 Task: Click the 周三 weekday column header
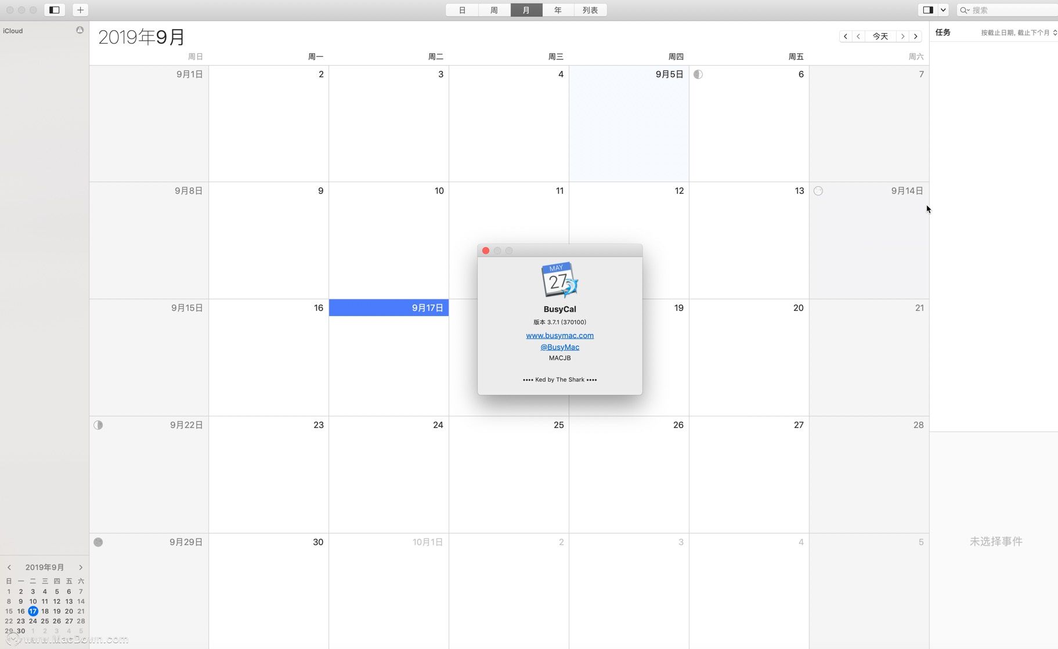[x=555, y=56]
